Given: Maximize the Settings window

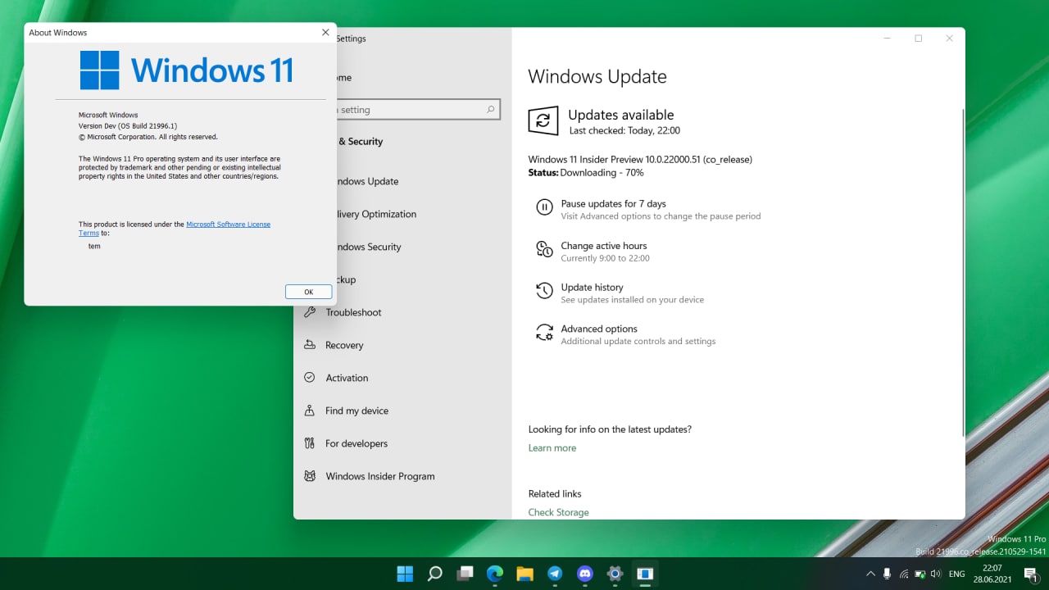Looking at the screenshot, I should (x=919, y=39).
